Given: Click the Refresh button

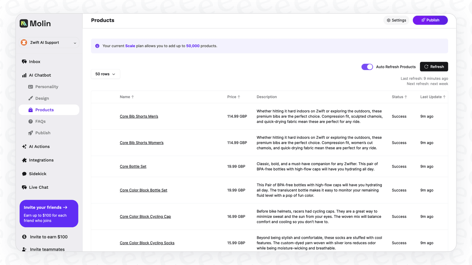Looking at the screenshot, I should point(434,66).
